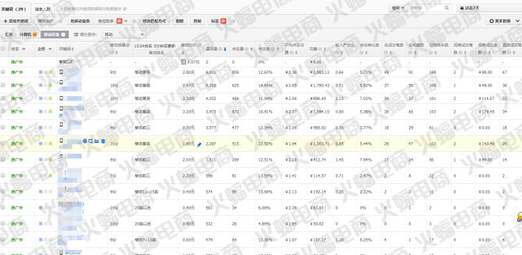Click the help icon after the top notice text
The height and width of the screenshot is (255, 522).
click(125, 9)
